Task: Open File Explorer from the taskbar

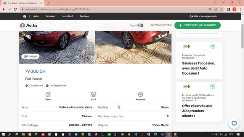Action: (23, 134)
